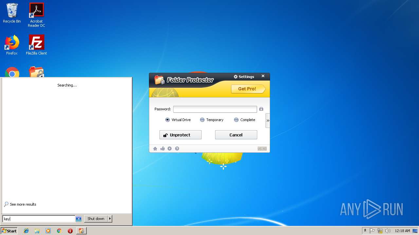This screenshot has height=235, width=419.
Task: Click the 12:18 AM clock
Action: (x=402, y=231)
